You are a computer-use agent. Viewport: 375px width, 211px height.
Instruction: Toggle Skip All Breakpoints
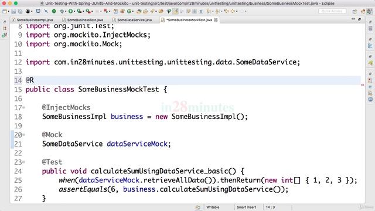(46, 11)
